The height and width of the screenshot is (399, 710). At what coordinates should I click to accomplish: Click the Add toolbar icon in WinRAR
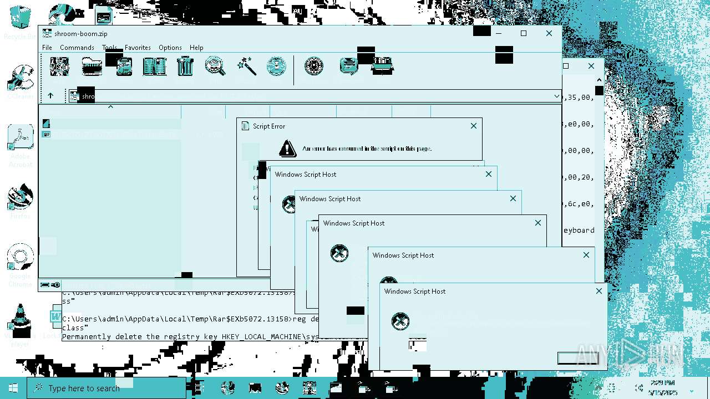pyautogui.click(x=59, y=66)
